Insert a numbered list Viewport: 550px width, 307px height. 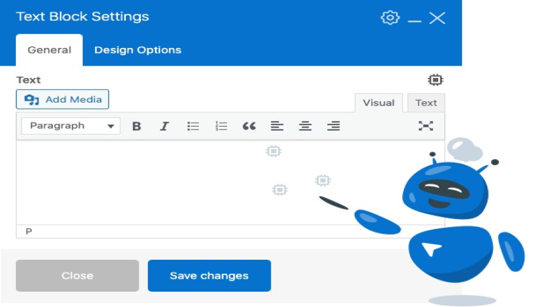click(x=221, y=126)
